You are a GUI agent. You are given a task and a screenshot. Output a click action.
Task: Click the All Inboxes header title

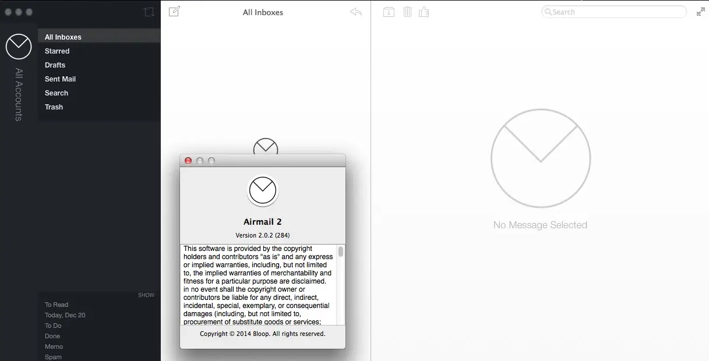pyautogui.click(x=263, y=12)
